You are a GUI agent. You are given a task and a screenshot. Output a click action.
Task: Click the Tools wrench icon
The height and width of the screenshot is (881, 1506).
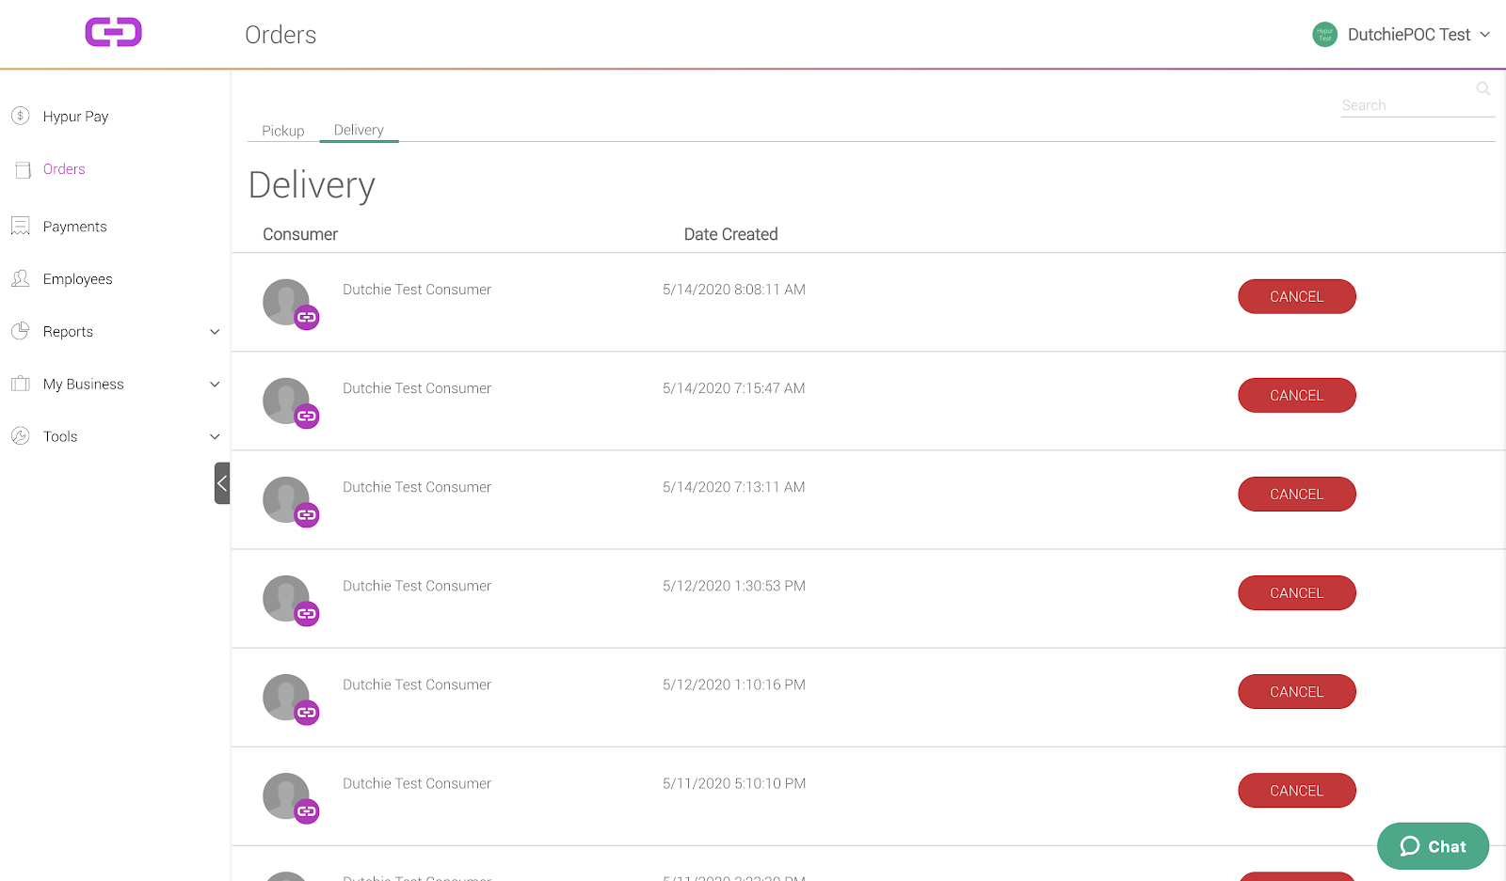coord(21,436)
